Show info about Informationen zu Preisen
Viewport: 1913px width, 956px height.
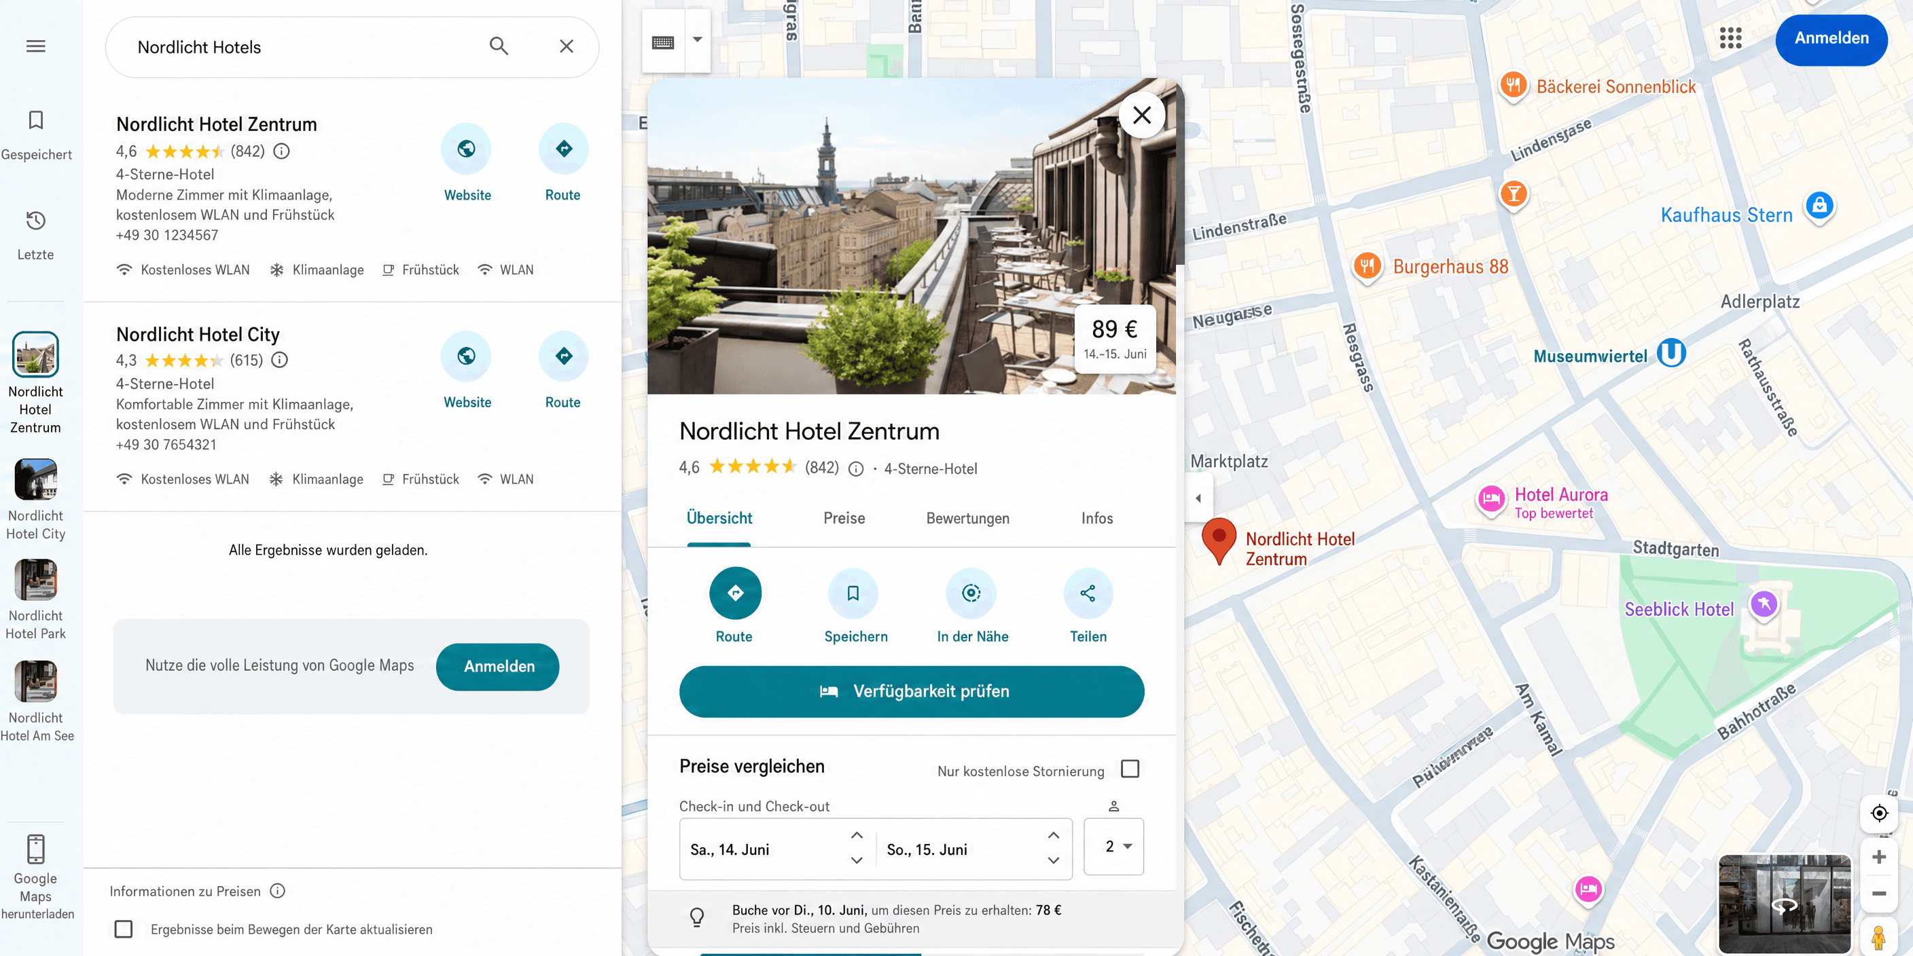click(x=278, y=891)
